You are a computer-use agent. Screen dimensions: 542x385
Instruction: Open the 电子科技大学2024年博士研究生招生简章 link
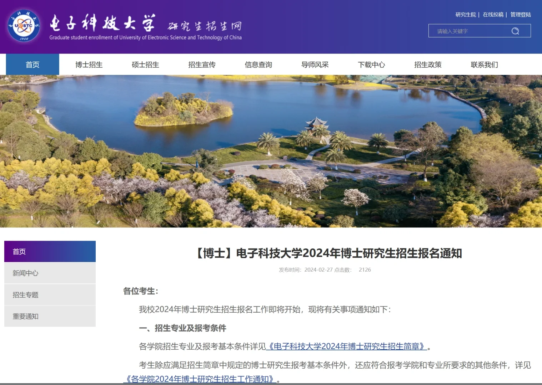pos(347,346)
